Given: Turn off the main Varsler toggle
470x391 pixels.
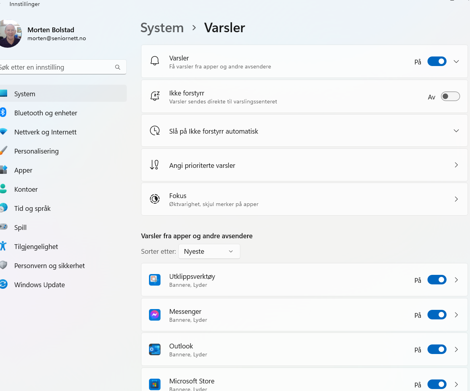Looking at the screenshot, I should 437,62.
